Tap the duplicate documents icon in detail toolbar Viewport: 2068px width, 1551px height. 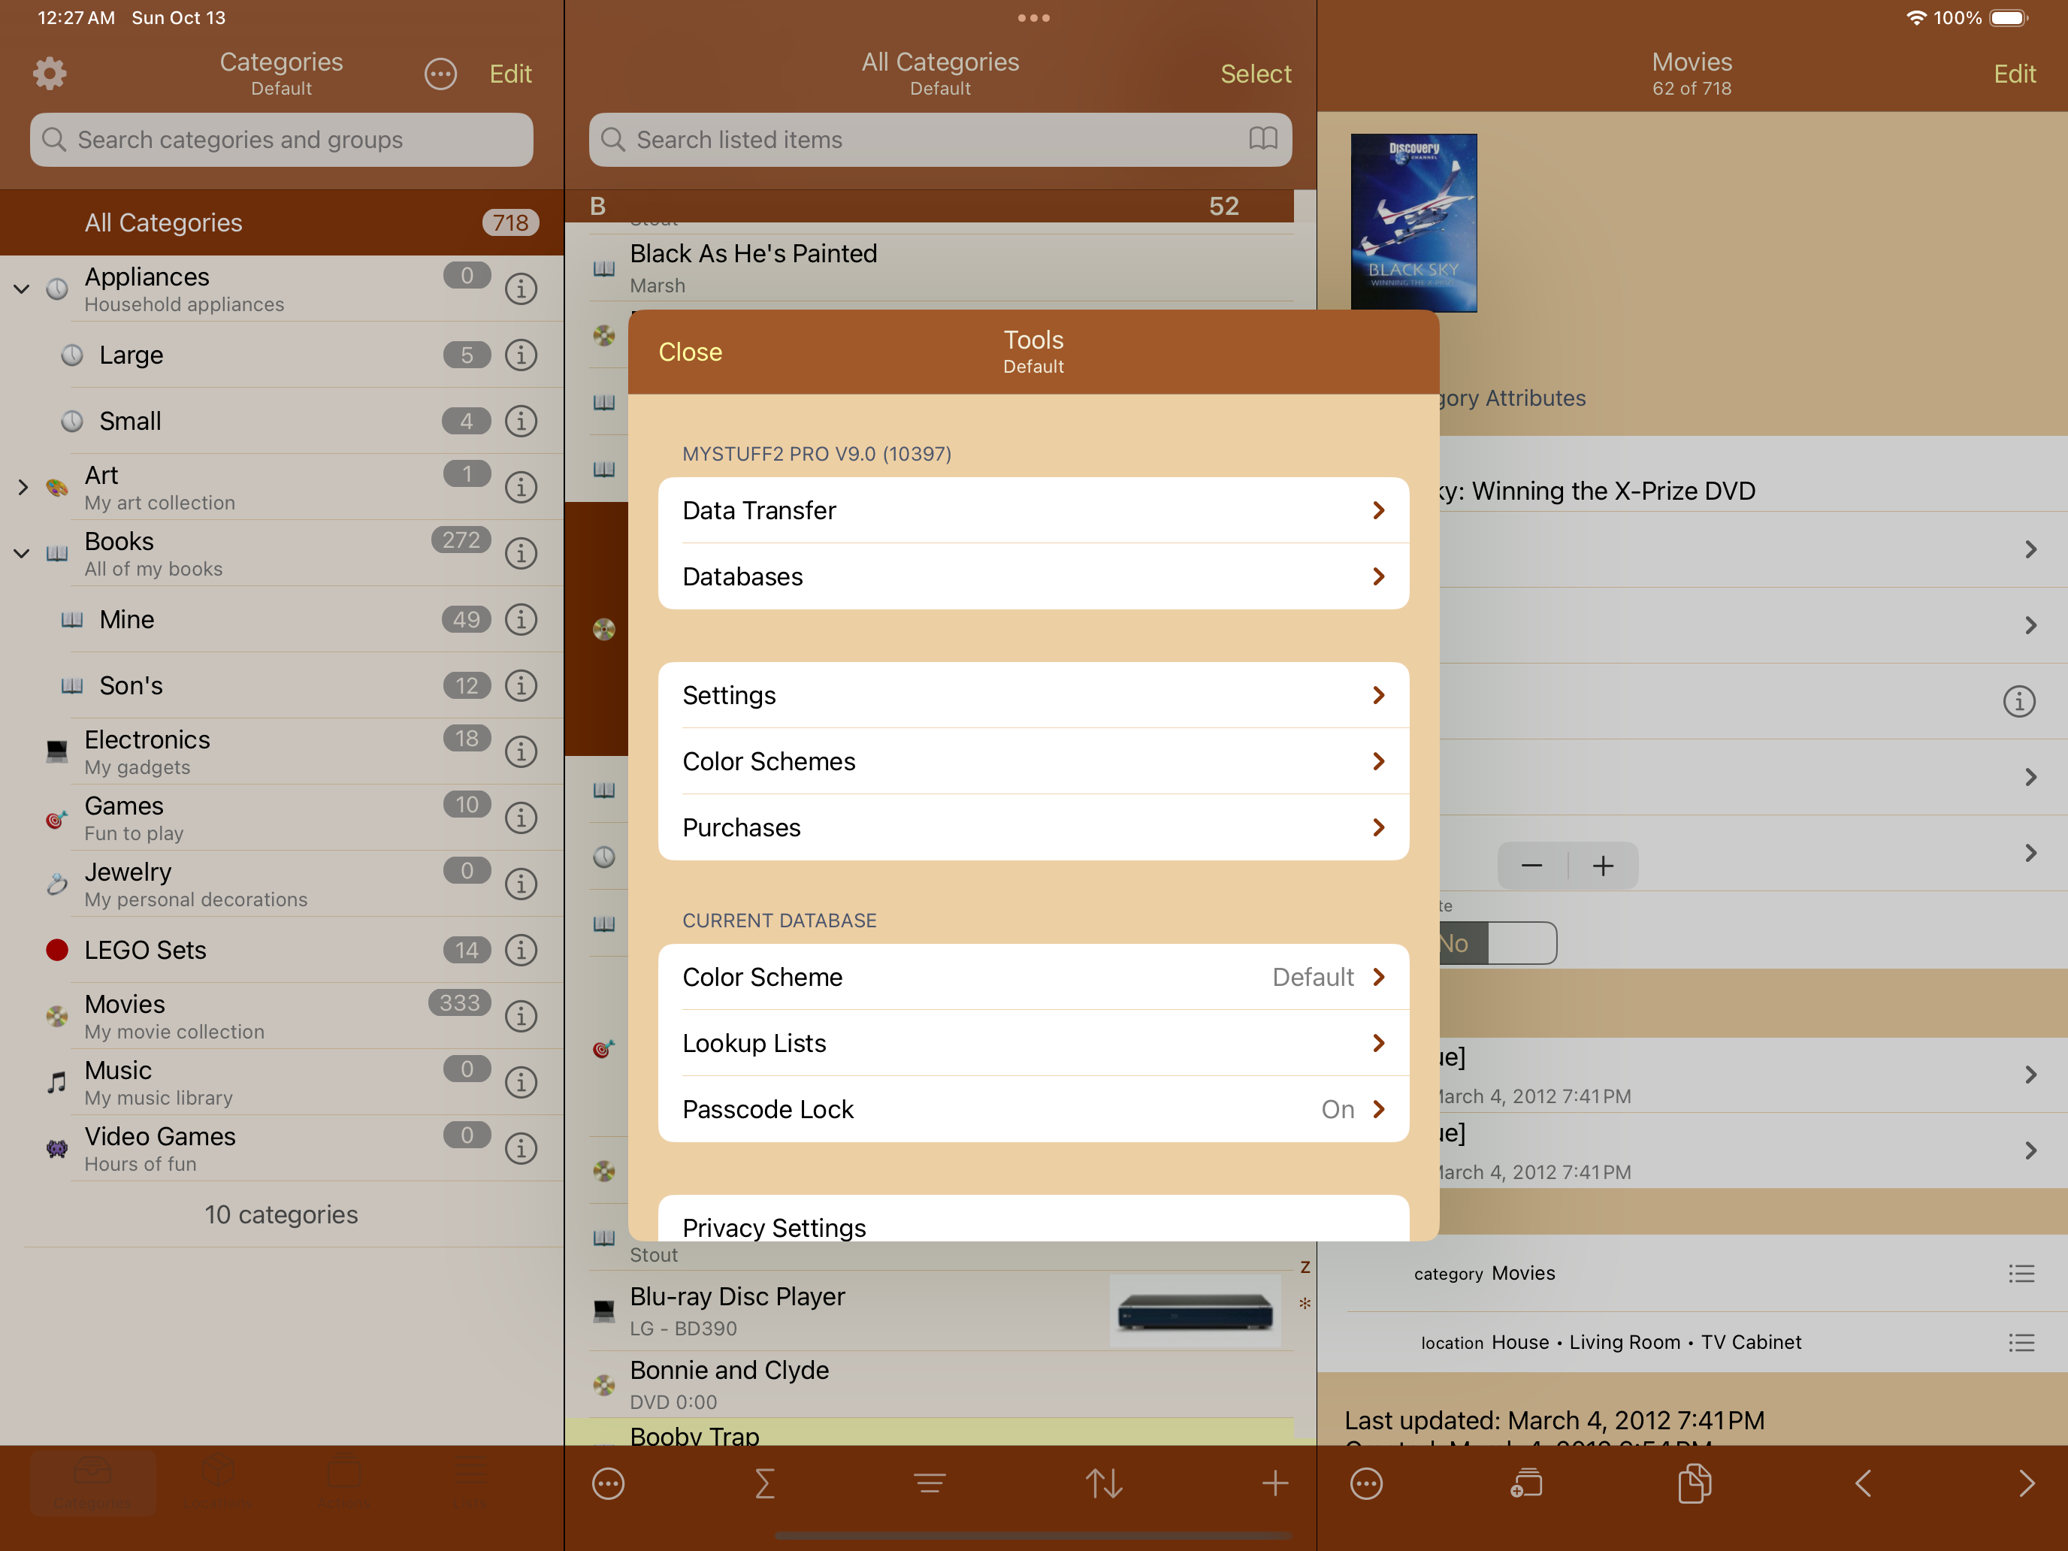click(x=1693, y=1483)
